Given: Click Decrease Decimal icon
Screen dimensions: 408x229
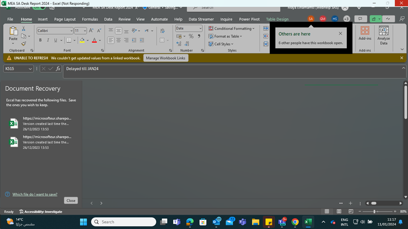Looking at the screenshot, I should pos(187,44).
